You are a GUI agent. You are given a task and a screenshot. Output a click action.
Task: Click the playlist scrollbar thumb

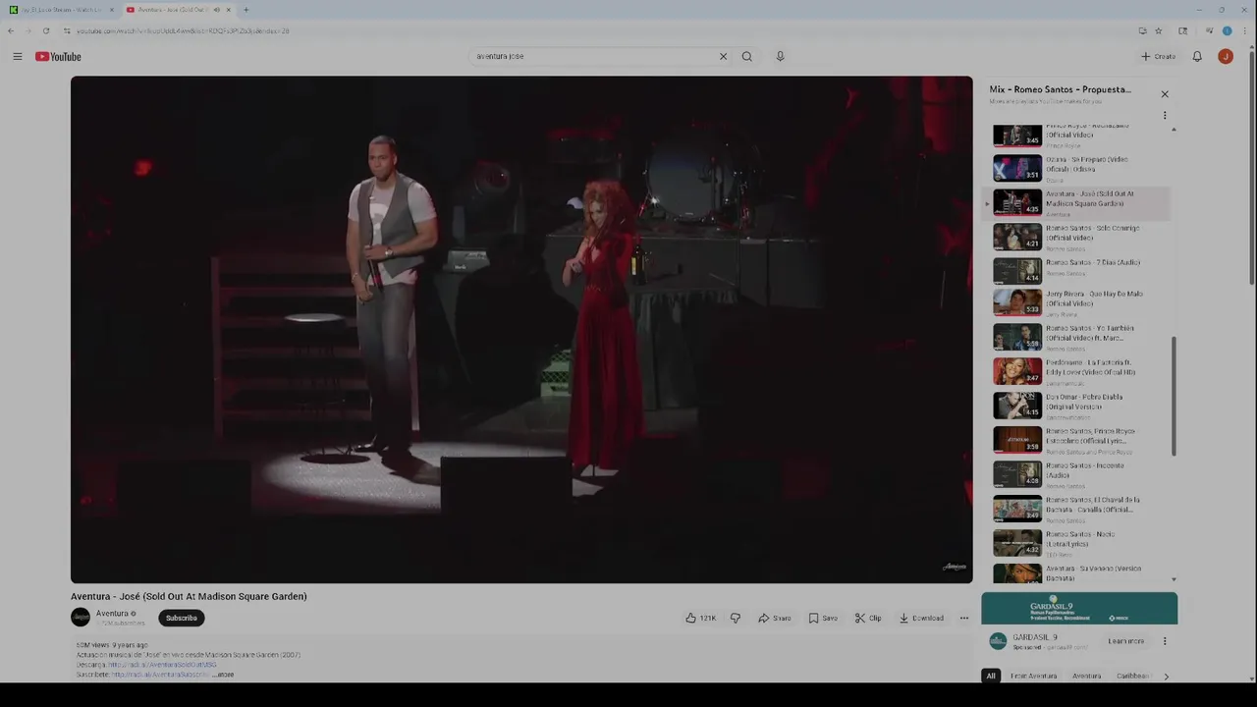coord(1174,396)
